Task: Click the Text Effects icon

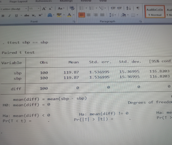Action: click(x=50, y=15)
